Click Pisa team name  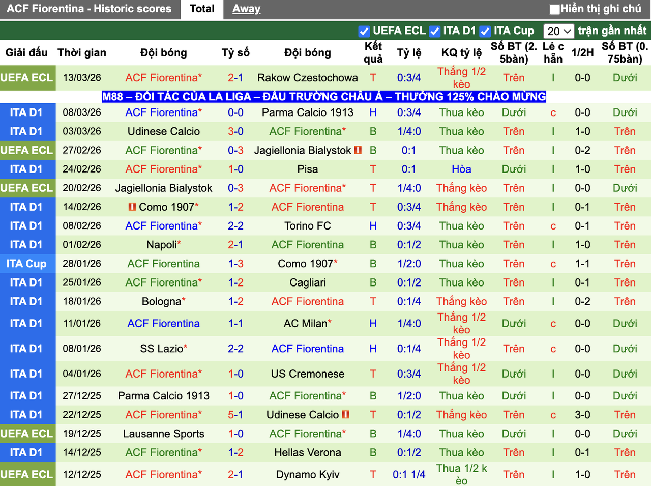[308, 169]
